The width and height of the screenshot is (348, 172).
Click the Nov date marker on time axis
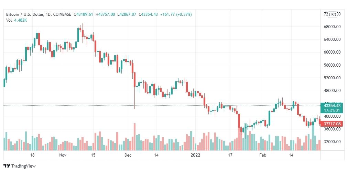click(63, 155)
